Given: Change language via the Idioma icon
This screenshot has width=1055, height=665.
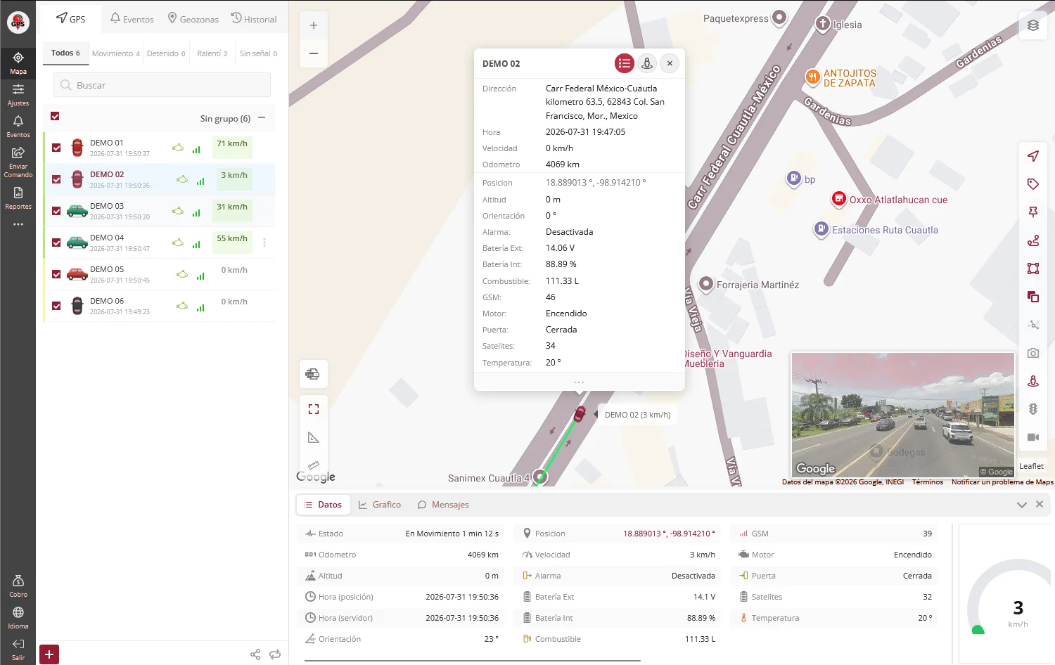Looking at the screenshot, I should pyautogui.click(x=18, y=618).
